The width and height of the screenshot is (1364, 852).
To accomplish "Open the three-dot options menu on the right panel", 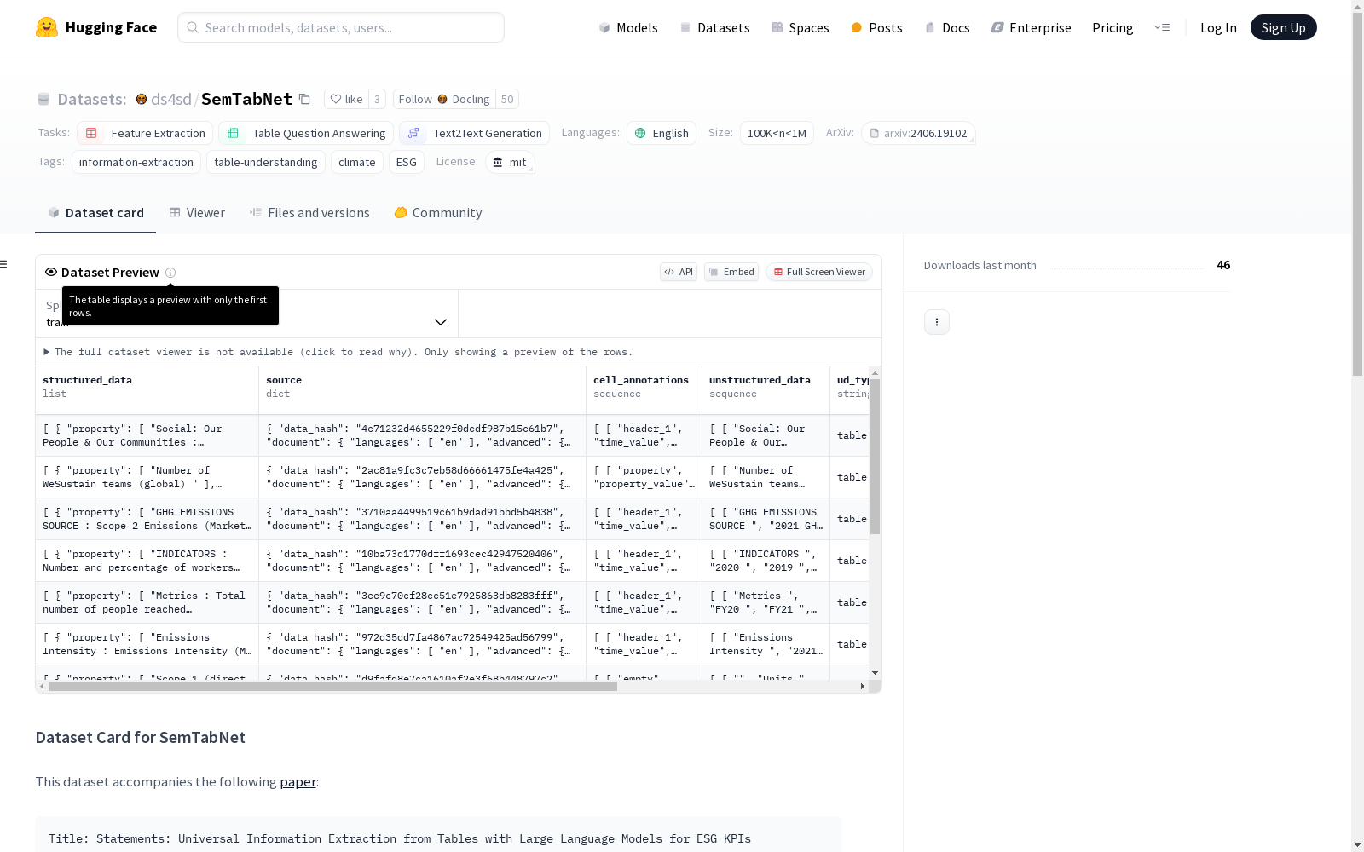I will [937, 322].
